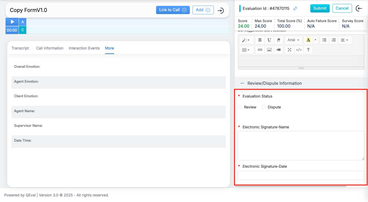The image size is (368, 202).
Task: Switch the editor to code view
Action: point(299,50)
